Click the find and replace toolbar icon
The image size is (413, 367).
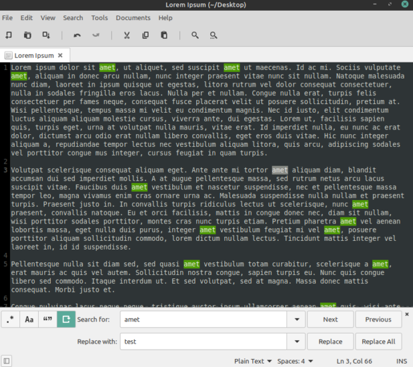[x=214, y=35]
